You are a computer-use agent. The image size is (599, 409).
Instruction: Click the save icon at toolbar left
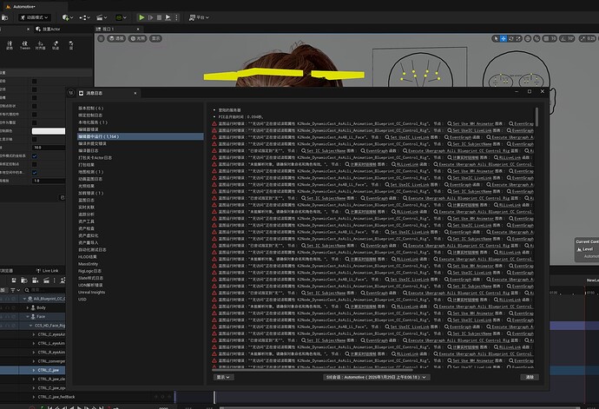4,17
